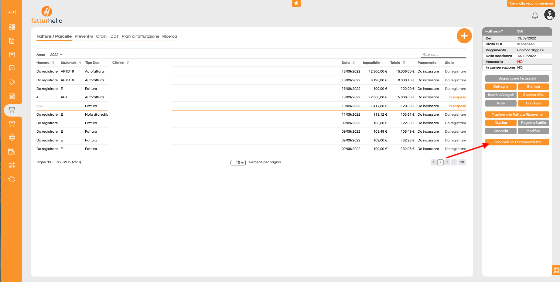Click the Condividi col Commercialista button

point(517,142)
